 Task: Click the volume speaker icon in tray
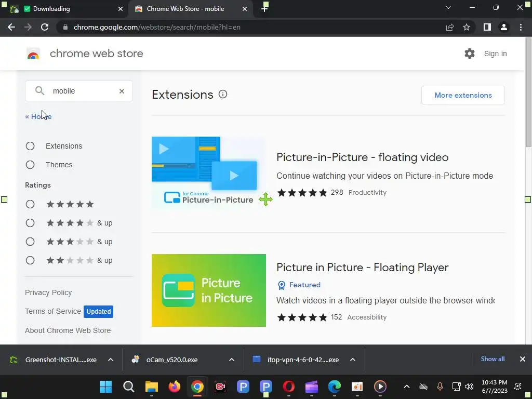pos(469,387)
